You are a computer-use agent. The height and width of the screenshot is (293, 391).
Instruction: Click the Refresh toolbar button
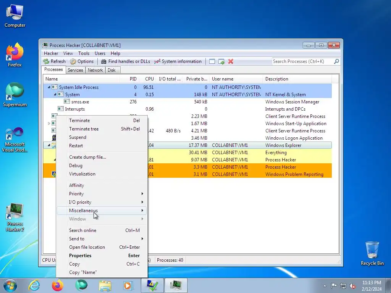point(54,61)
